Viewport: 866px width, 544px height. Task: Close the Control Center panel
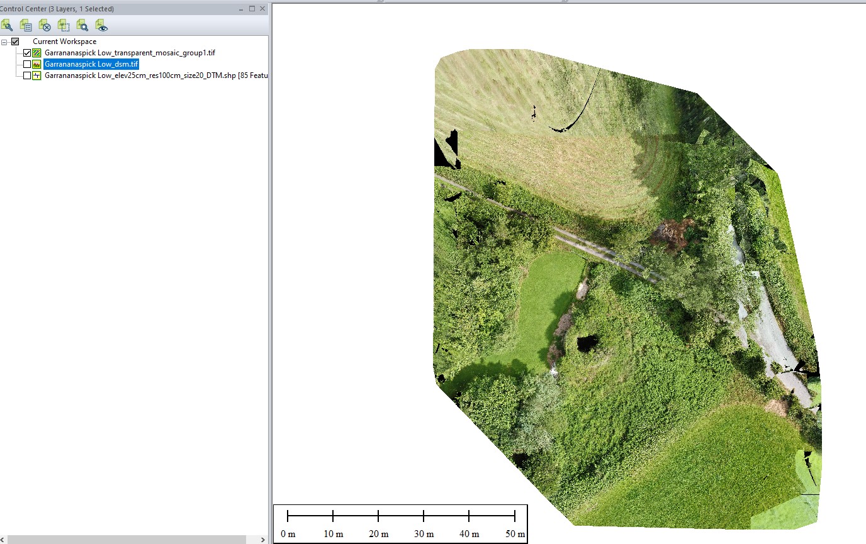click(x=262, y=9)
